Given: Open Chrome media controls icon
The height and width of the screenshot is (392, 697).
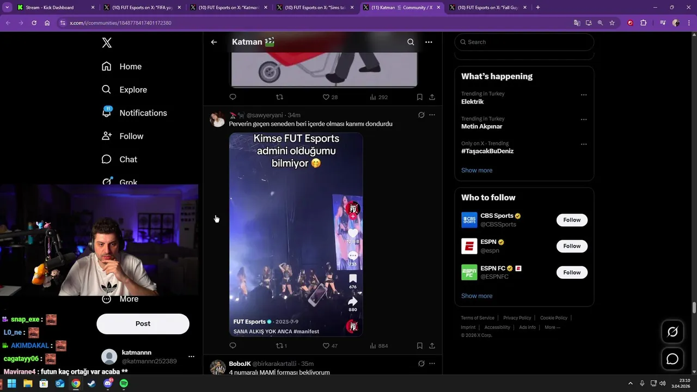Looking at the screenshot, I should 663,23.
